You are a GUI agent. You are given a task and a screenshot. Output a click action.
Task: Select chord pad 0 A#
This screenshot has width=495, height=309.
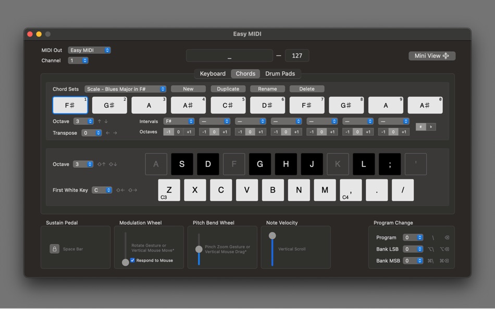pos(425,105)
